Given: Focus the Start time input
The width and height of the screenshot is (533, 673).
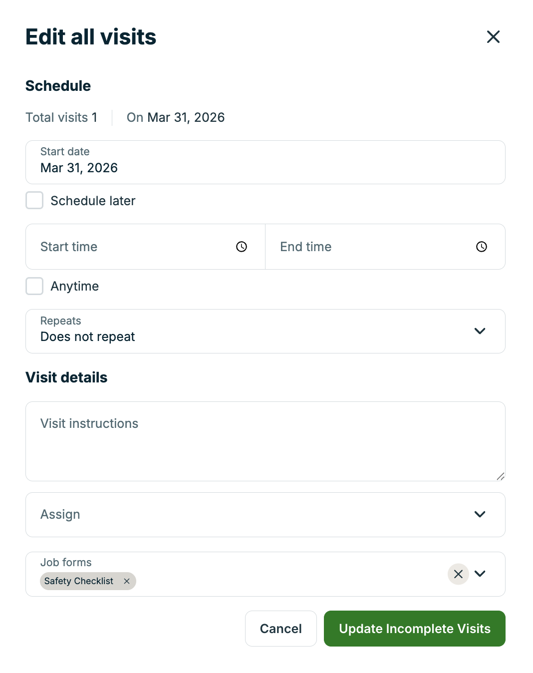Looking at the screenshot, I should [135, 247].
